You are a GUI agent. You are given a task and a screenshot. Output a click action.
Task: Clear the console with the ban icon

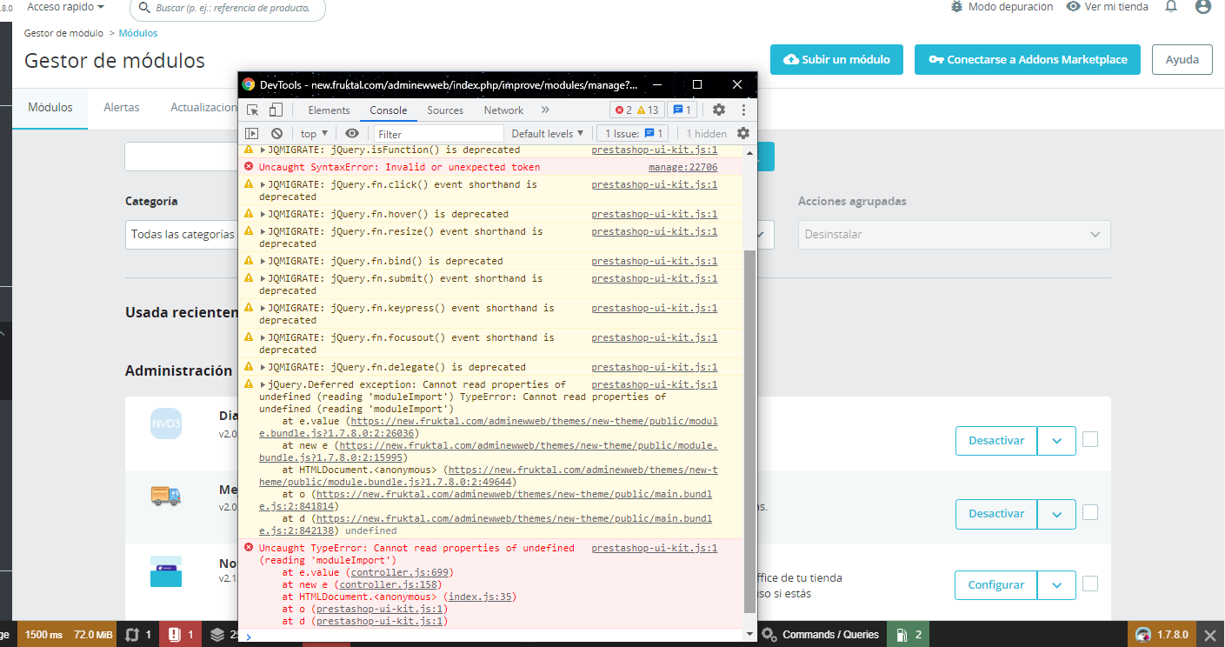point(276,134)
